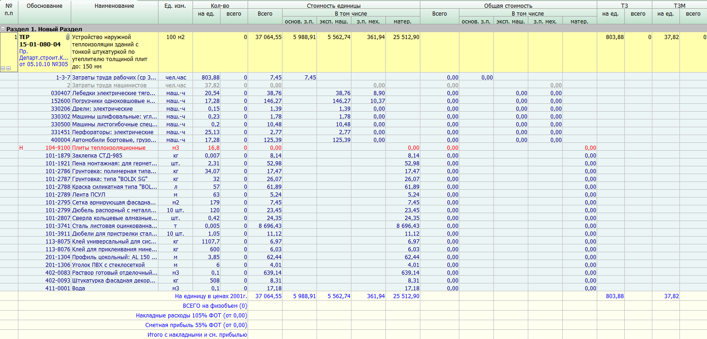
Task: Click 'Накладные расходы 105% ФОТ (от 0,00)'
Action: [x=192, y=315]
